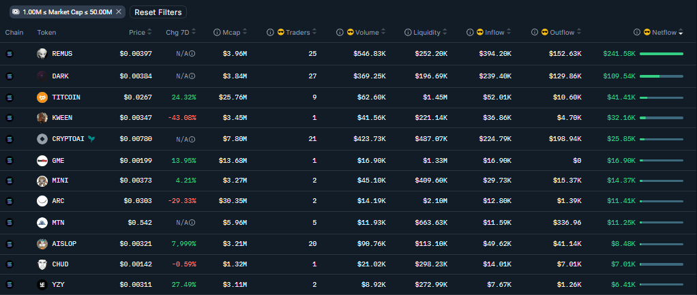Click the CHUD token logo
Image resolution: width=697 pixels, height=295 pixels.
click(x=42, y=264)
